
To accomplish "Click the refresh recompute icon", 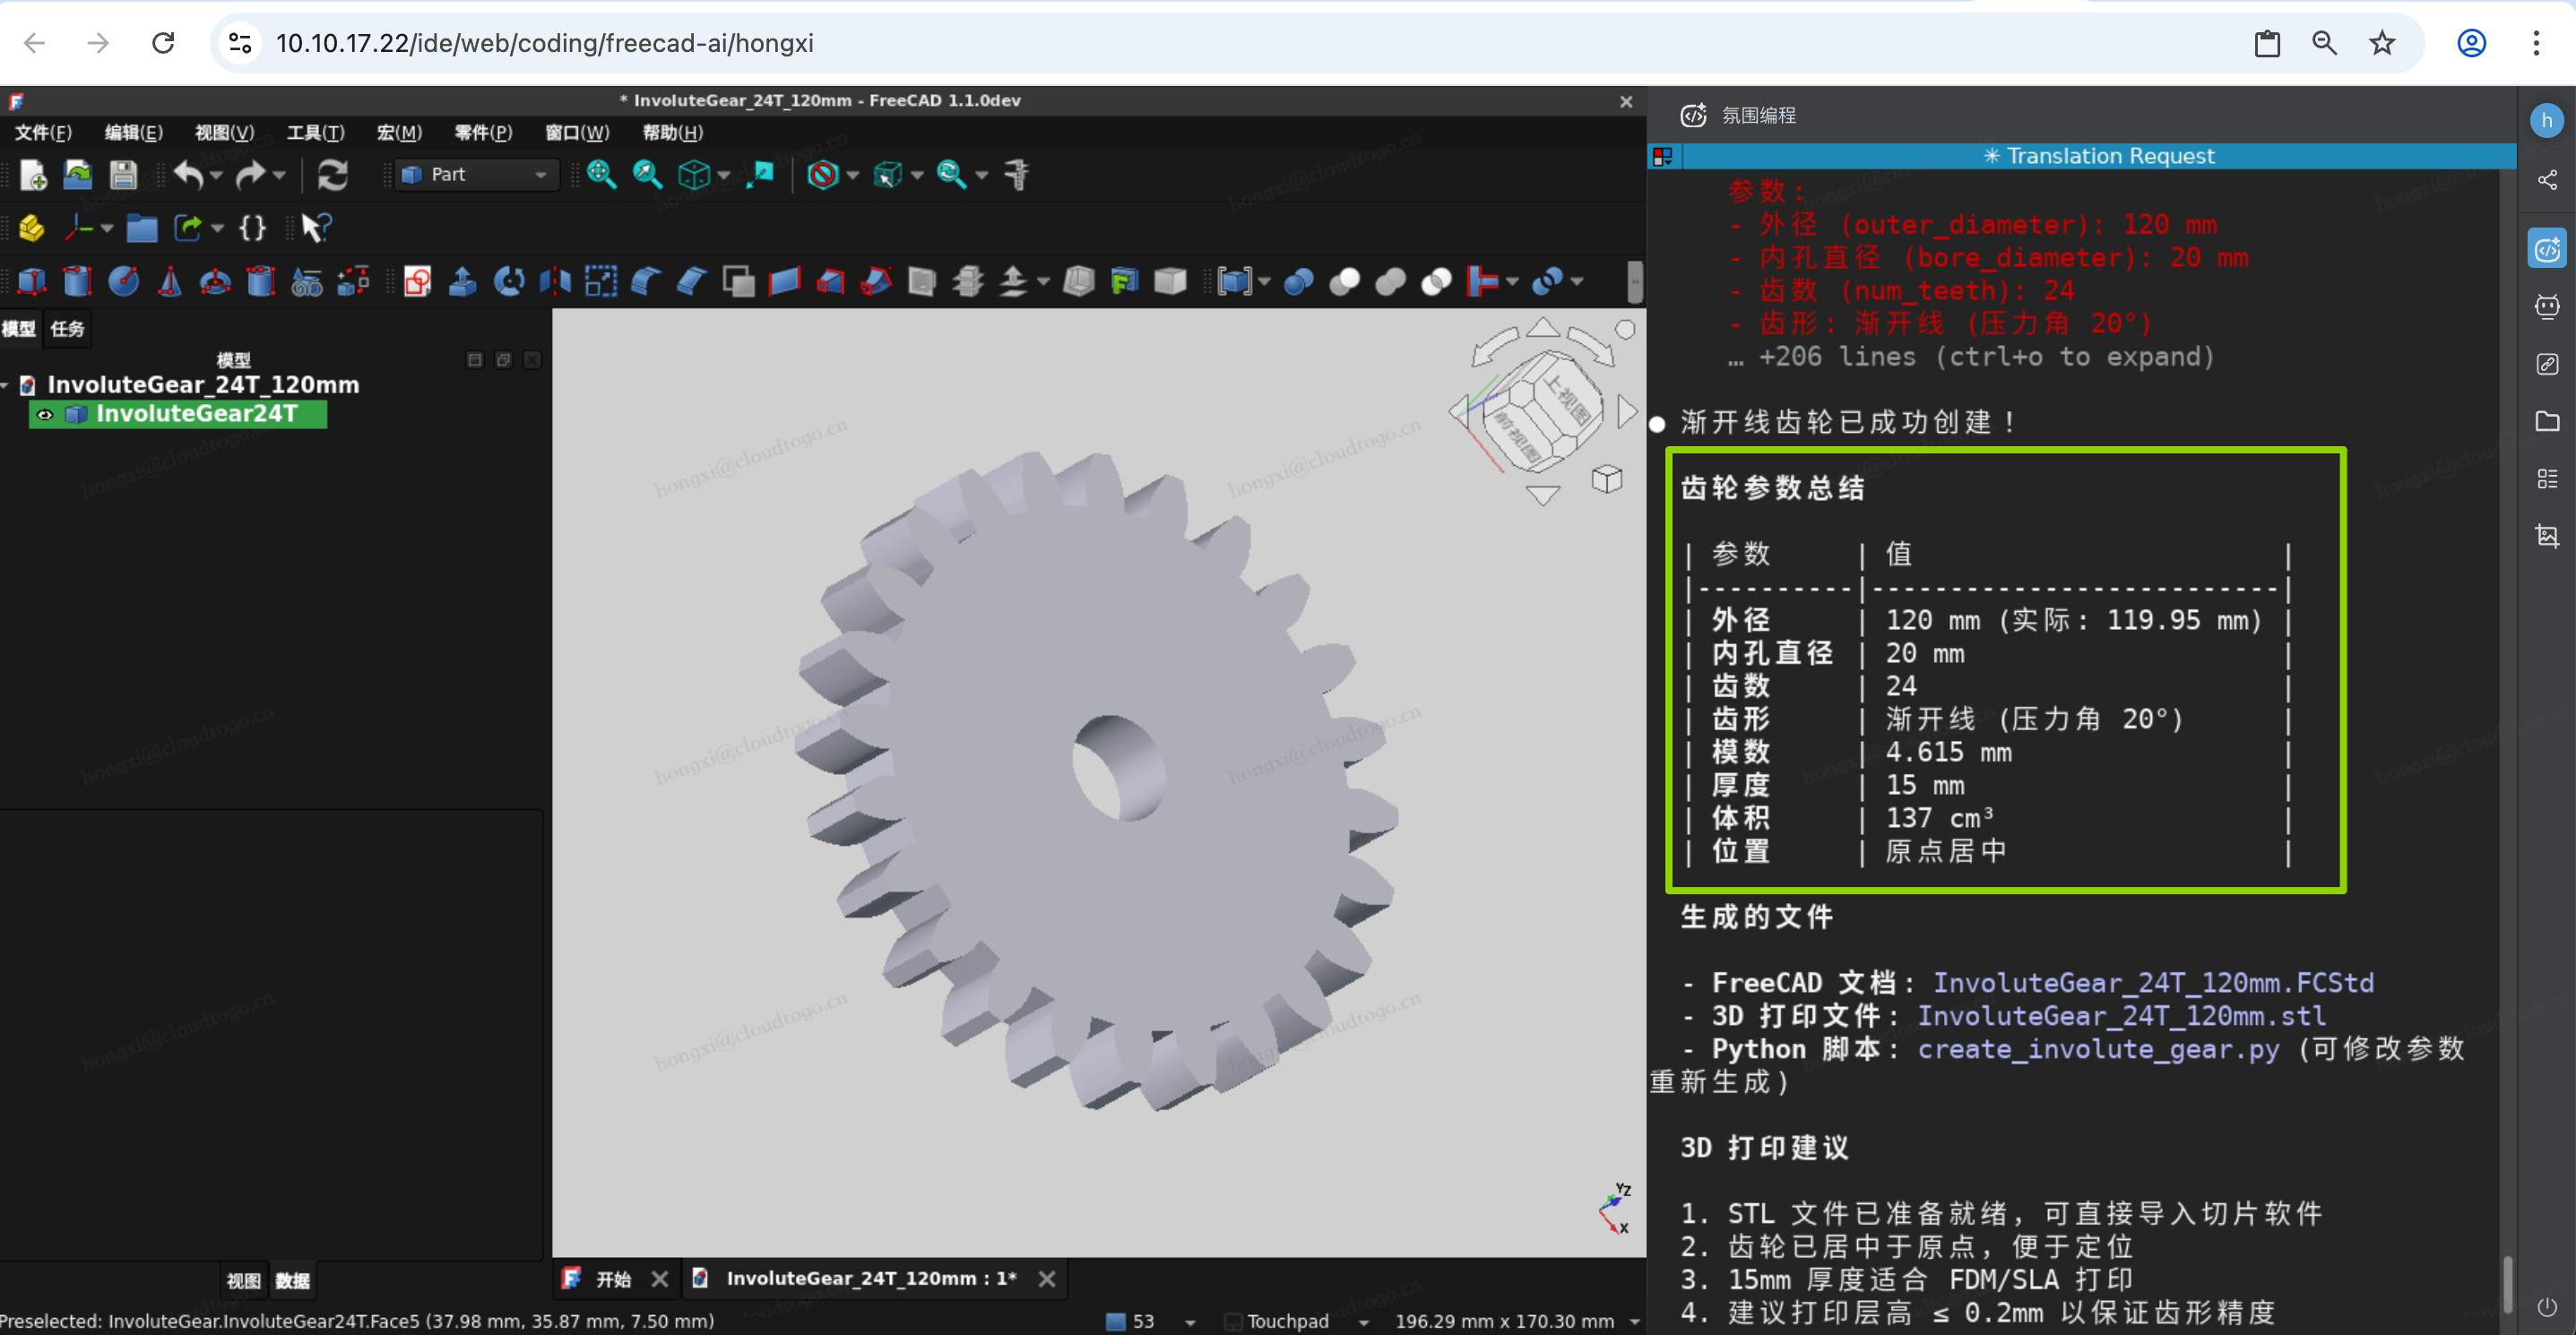I will [332, 175].
